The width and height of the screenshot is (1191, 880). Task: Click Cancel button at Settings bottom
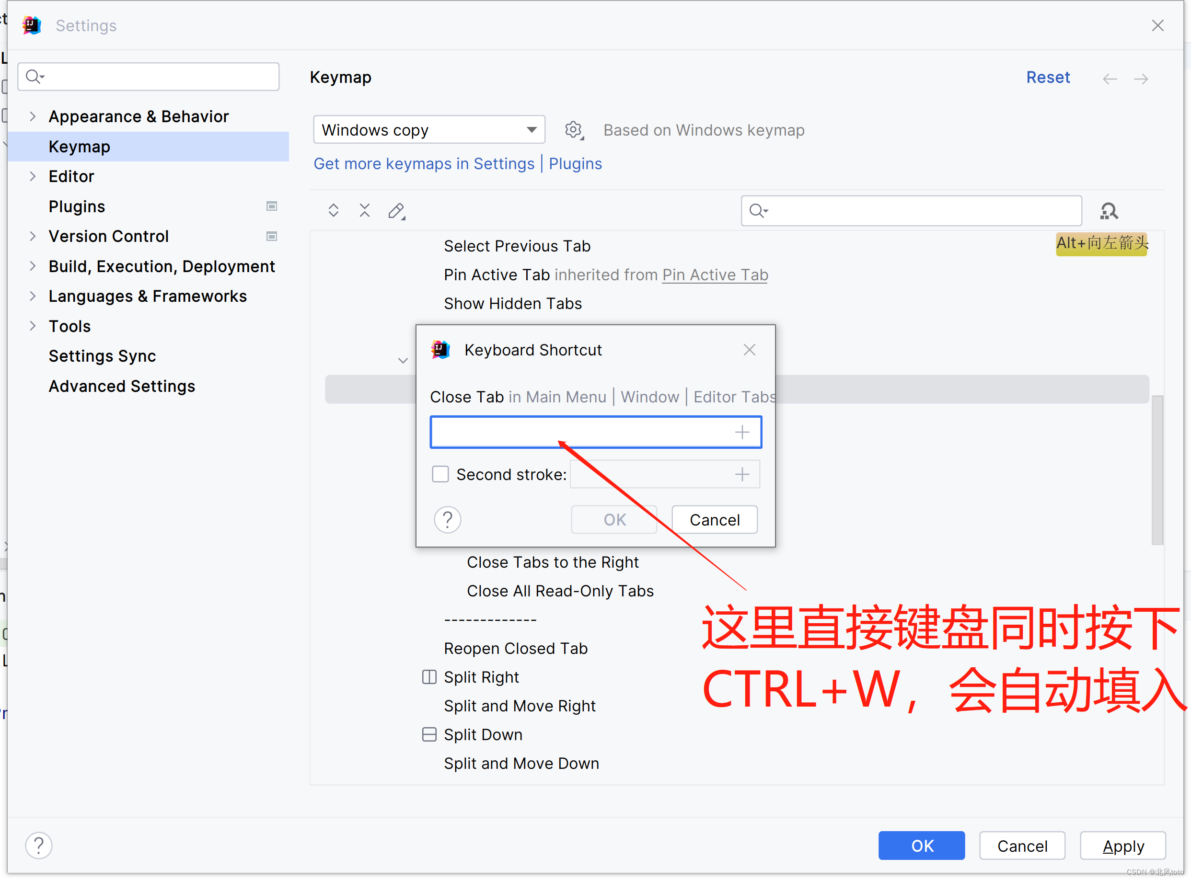coord(1022,846)
